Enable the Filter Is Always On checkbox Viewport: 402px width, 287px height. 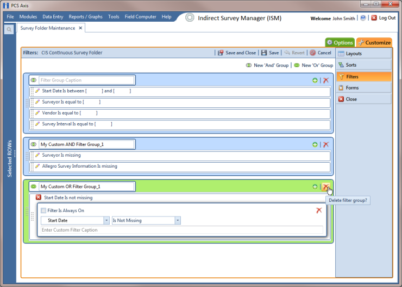tap(43, 211)
